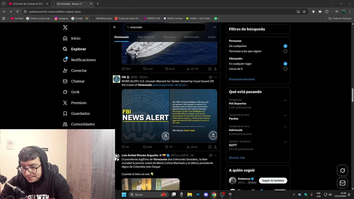
Task: Switch to Más reciente tab
Action: [146, 37]
